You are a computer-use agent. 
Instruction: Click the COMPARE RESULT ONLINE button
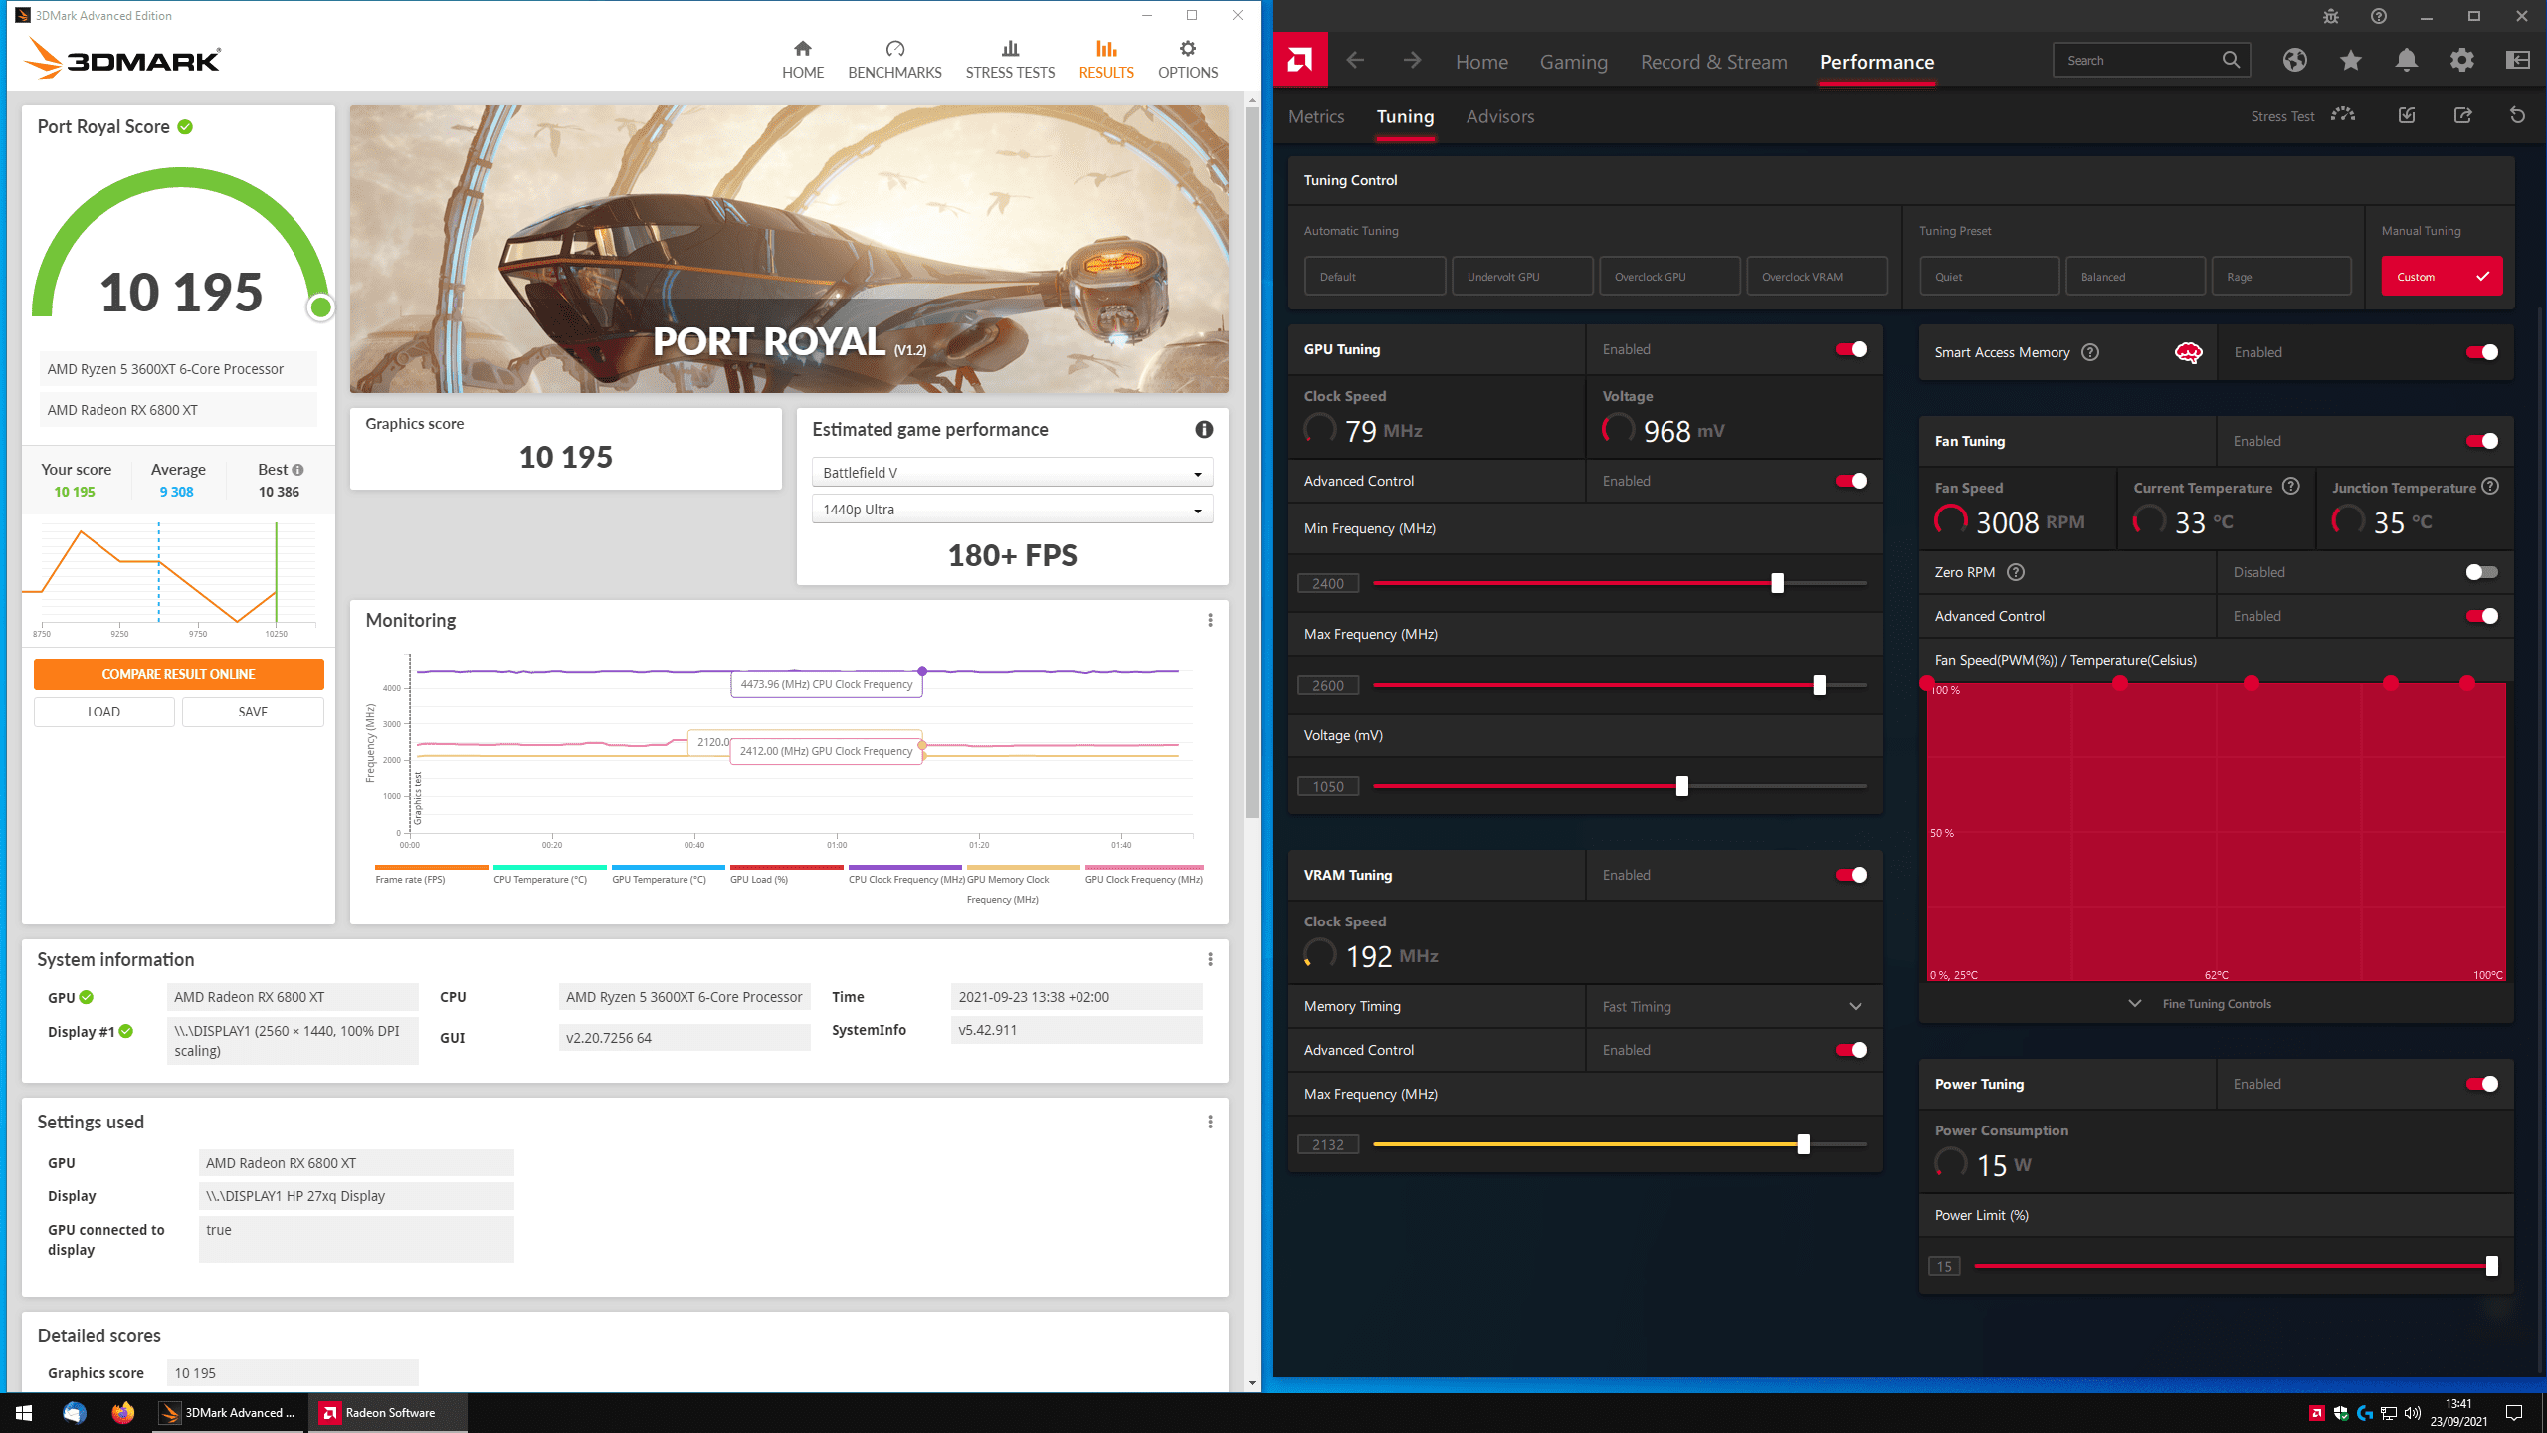point(179,674)
